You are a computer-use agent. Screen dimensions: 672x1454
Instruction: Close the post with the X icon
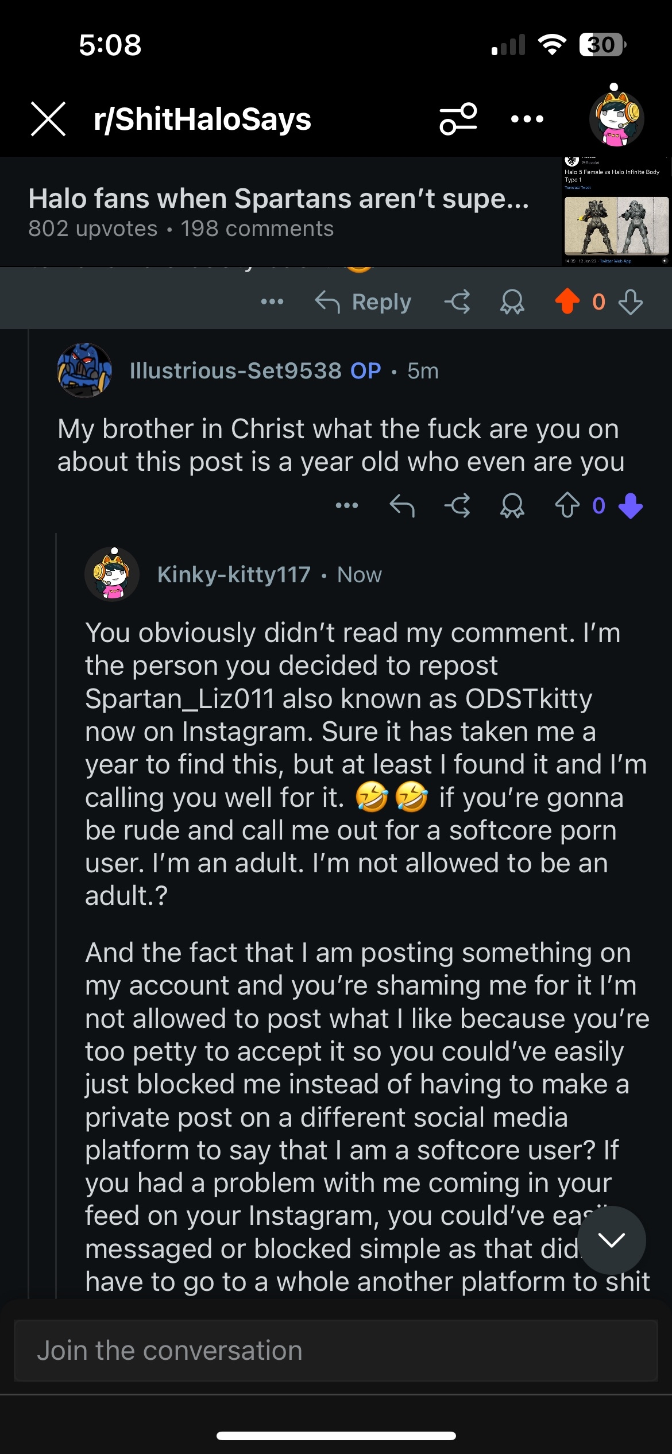pyautogui.click(x=48, y=119)
